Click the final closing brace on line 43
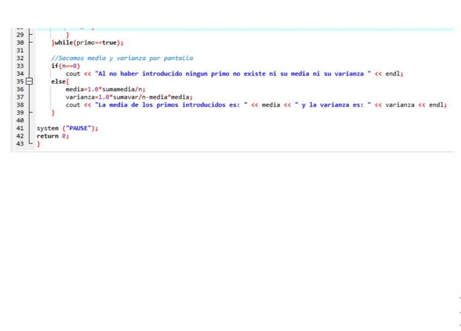Image resolution: width=461 pixels, height=331 pixels. [x=39, y=144]
